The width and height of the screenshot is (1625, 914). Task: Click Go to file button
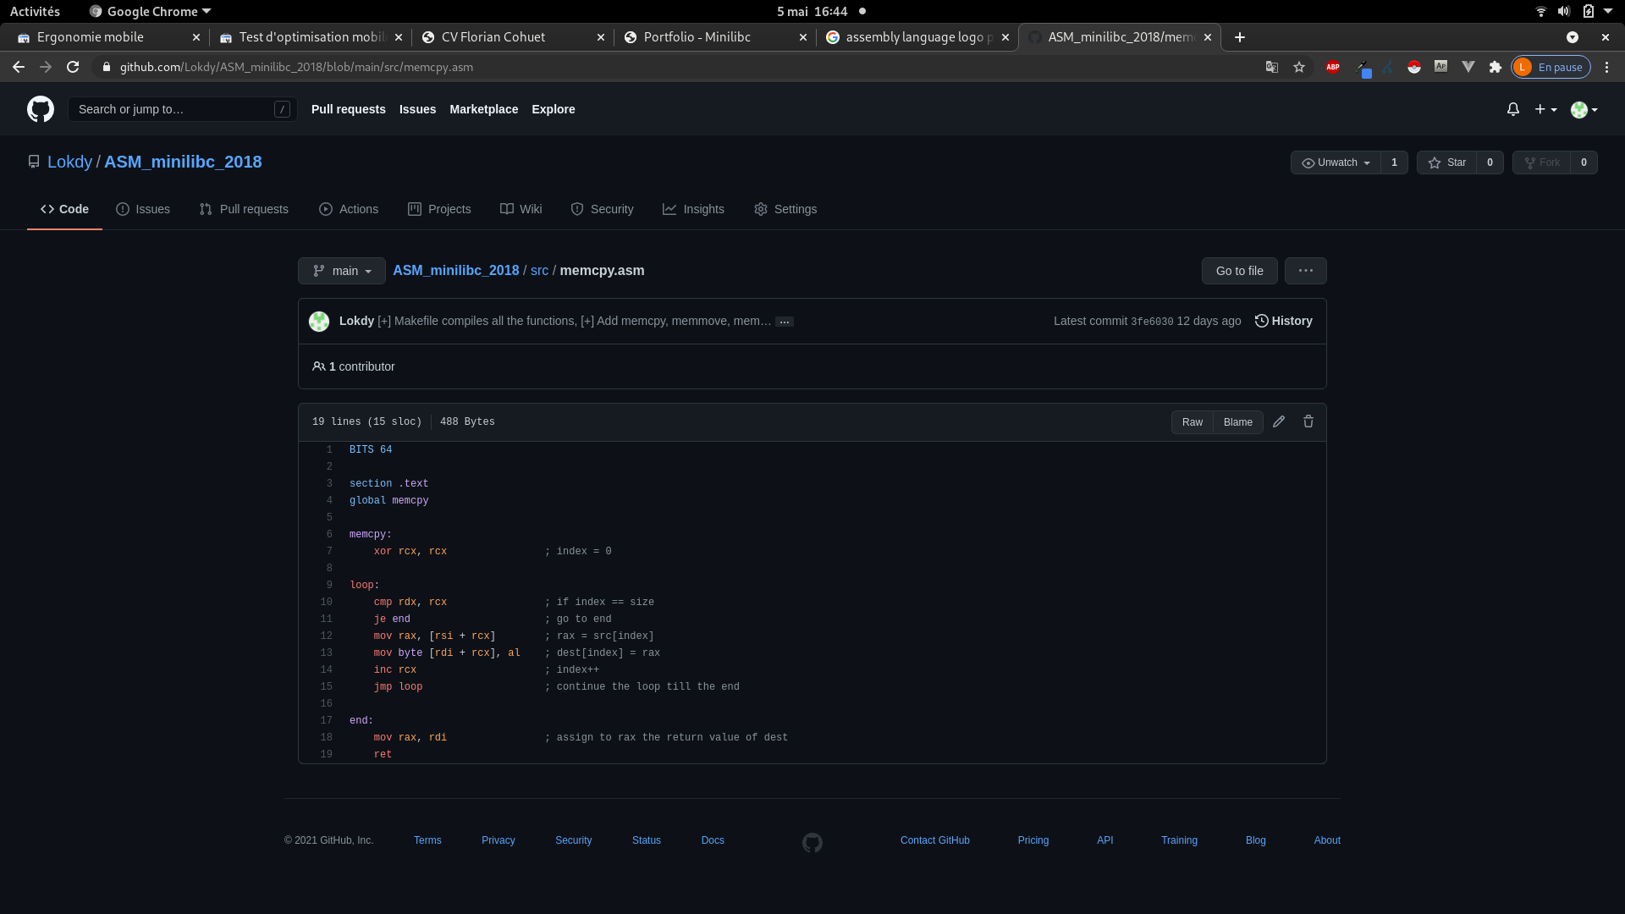(1239, 271)
